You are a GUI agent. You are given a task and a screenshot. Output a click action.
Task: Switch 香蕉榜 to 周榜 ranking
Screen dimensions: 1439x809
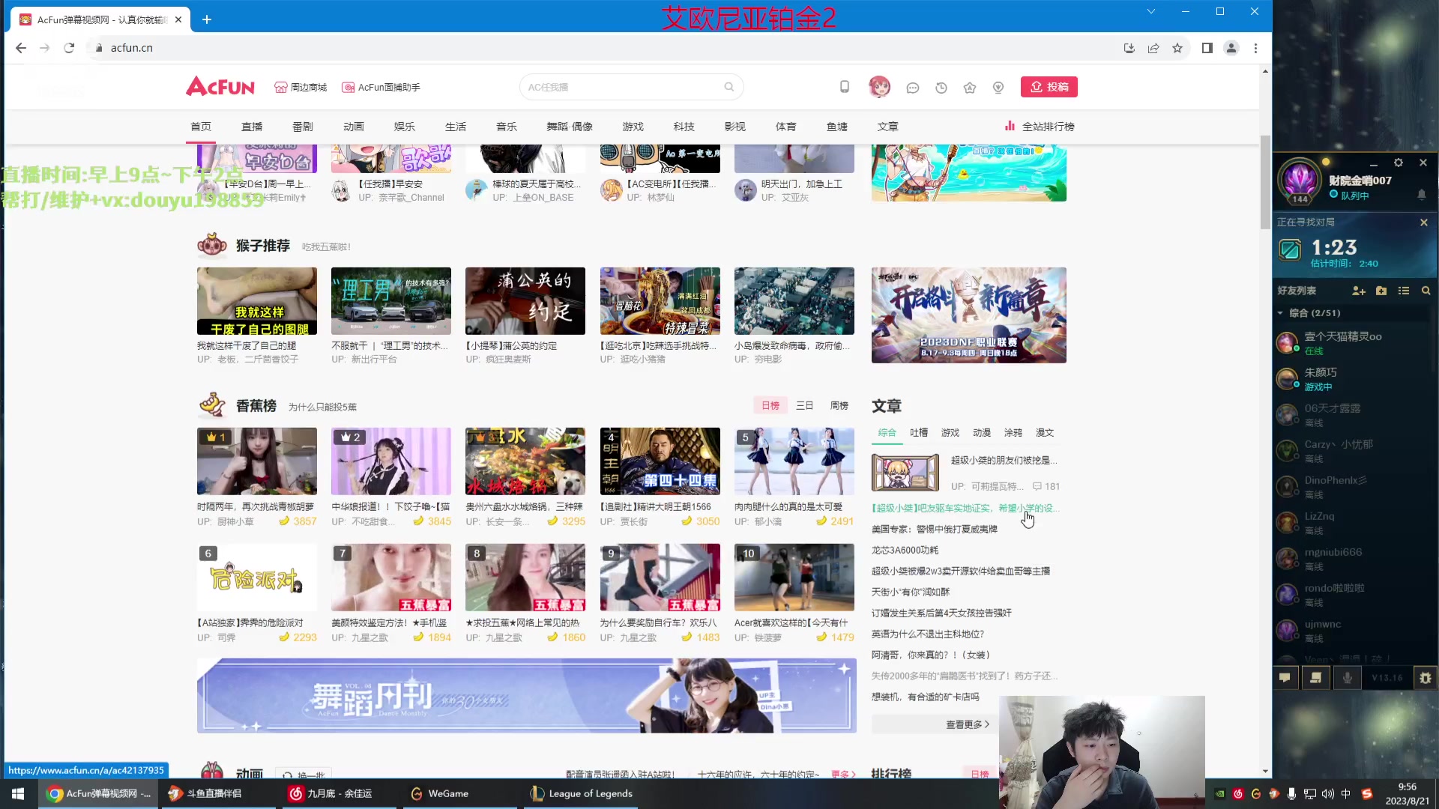(x=839, y=405)
